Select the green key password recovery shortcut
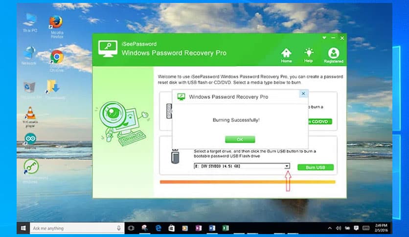 click(x=31, y=171)
